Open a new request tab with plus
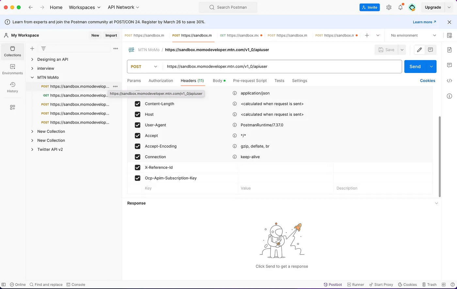 click(x=367, y=35)
